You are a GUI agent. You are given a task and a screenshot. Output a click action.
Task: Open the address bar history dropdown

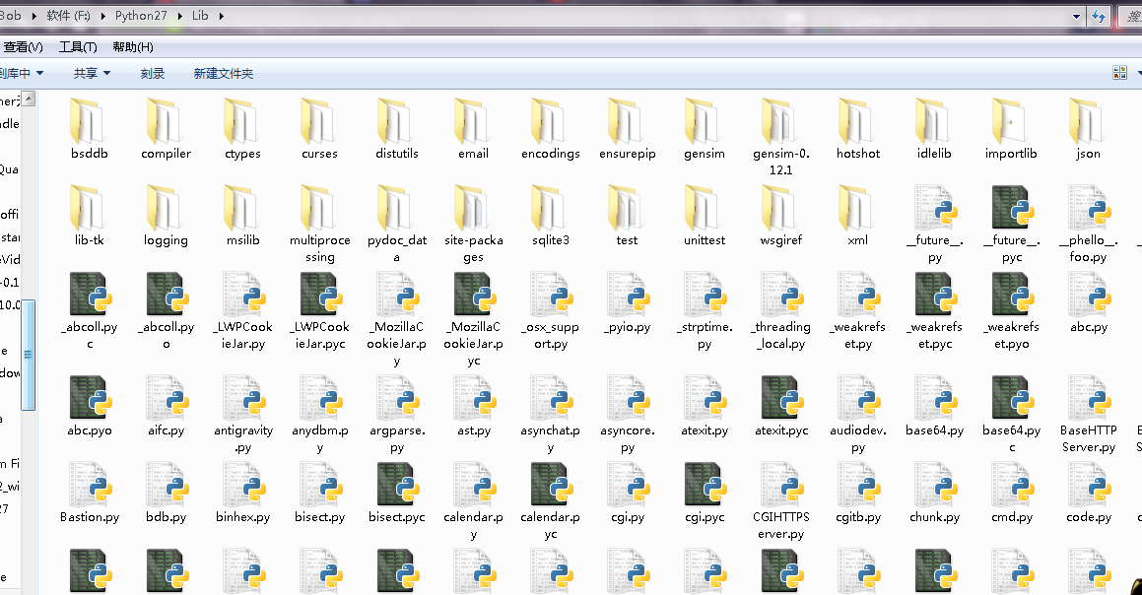coord(1076,16)
